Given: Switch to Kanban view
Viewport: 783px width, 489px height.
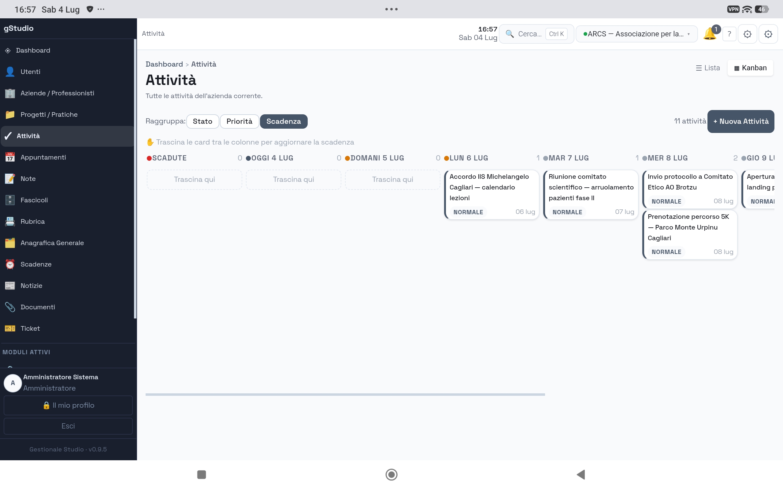Looking at the screenshot, I should click(750, 68).
